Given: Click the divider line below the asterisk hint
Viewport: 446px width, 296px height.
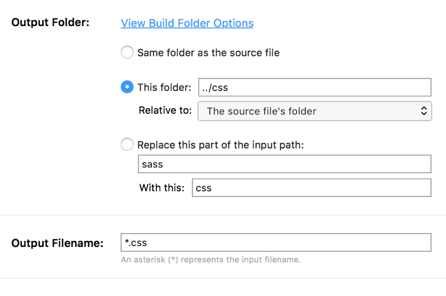Looking at the screenshot, I should pos(223,278).
